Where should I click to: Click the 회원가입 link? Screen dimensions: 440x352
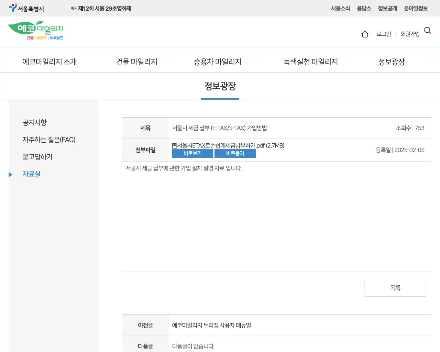(x=410, y=34)
